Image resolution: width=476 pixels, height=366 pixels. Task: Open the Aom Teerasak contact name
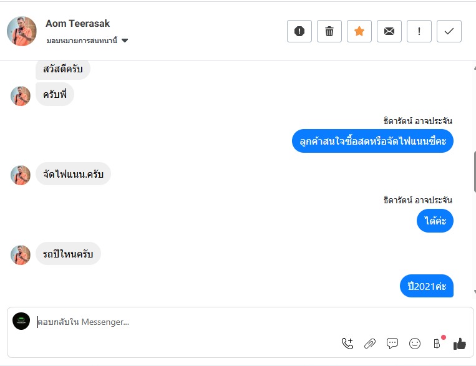coord(77,23)
